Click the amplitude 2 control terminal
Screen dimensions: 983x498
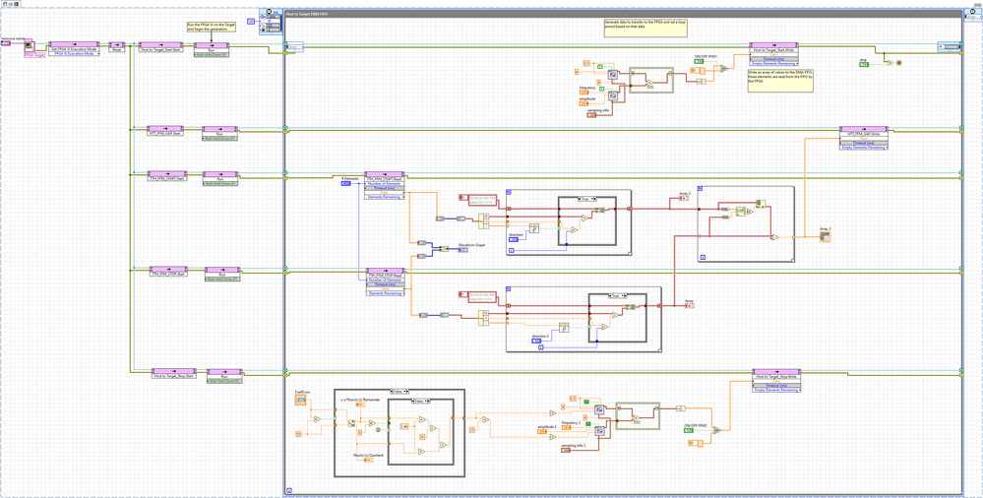click(542, 432)
